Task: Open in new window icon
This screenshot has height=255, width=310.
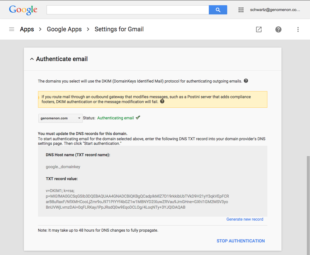Action: coord(259,29)
